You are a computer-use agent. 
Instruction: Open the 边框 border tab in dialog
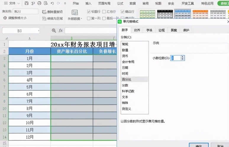click(162, 30)
